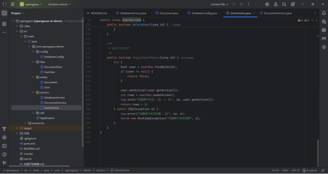The width and height of the screenshot is (328, 174).
Task: Open the Services tool window
Action: pos(4,137)
